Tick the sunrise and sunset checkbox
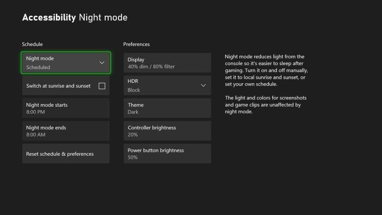 (102, 86)
